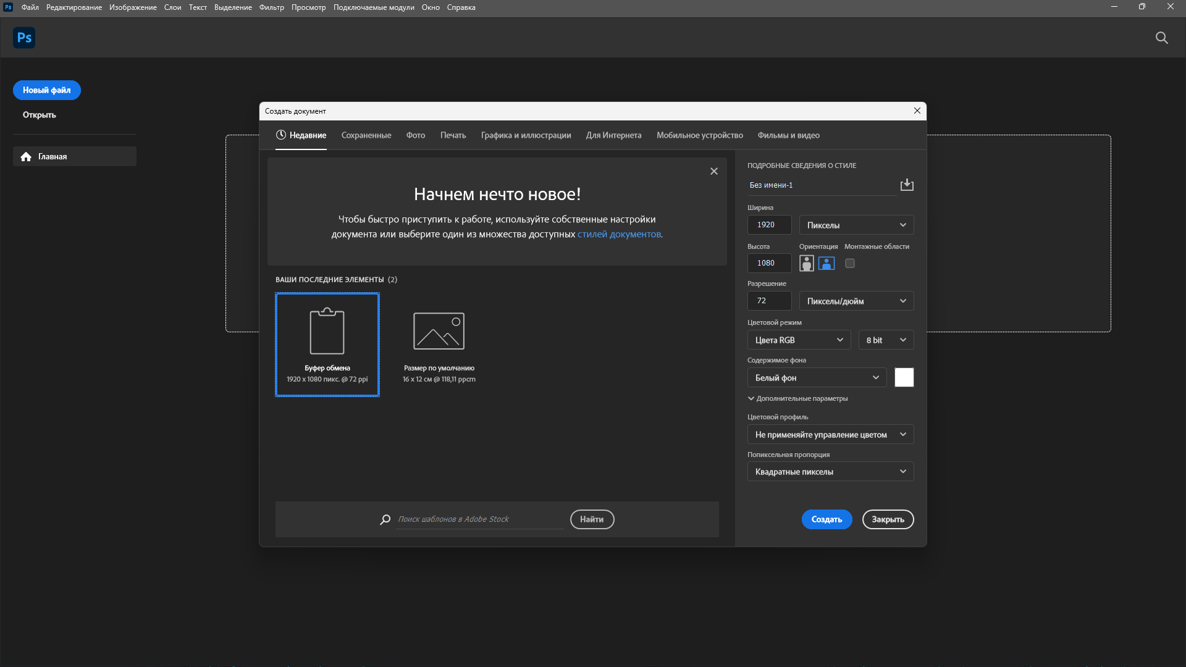
Task: Open width units dropdown showing Пикселы
Action: point(856,225)
